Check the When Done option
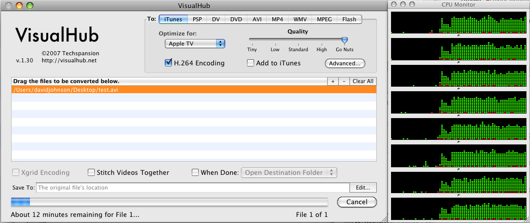This screenshot has width=530, height=223. point(195,173)
